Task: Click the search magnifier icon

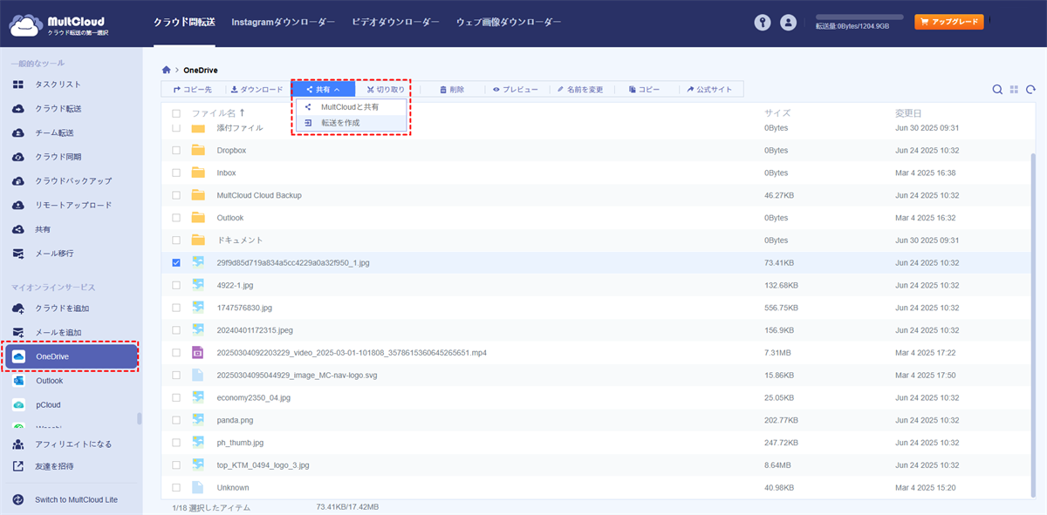Action: click(x=997, y=89)
